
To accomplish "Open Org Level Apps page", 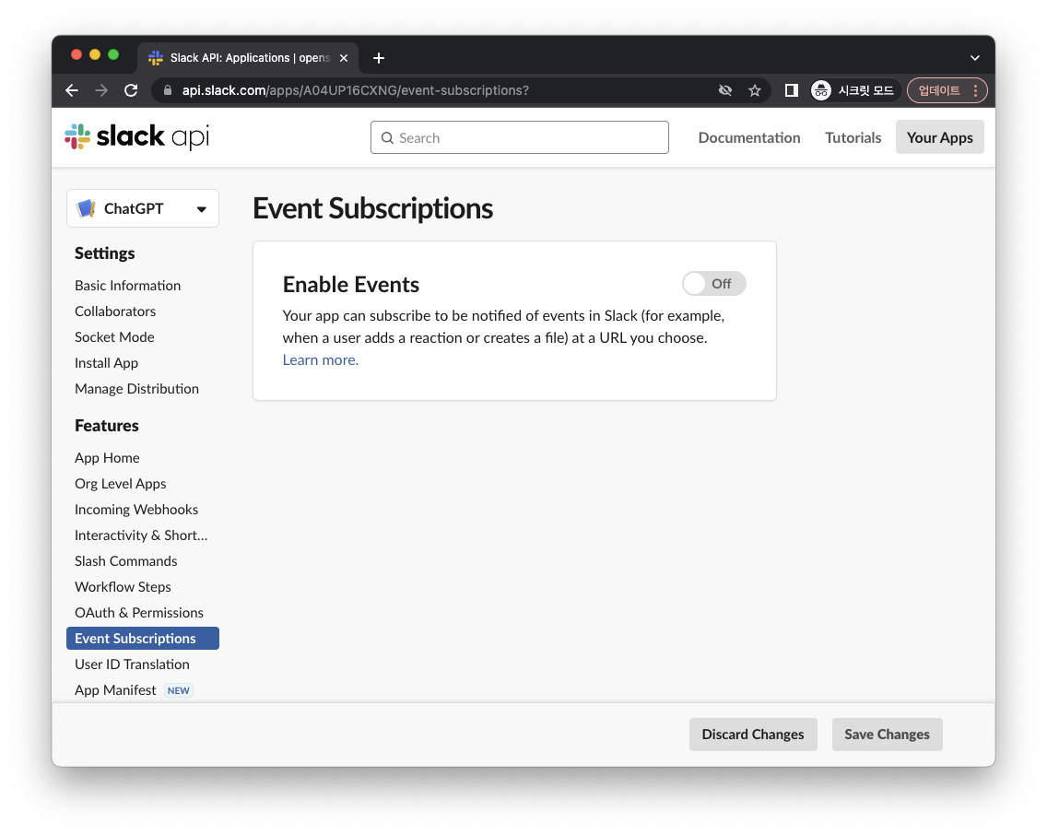I will [120, 484].
